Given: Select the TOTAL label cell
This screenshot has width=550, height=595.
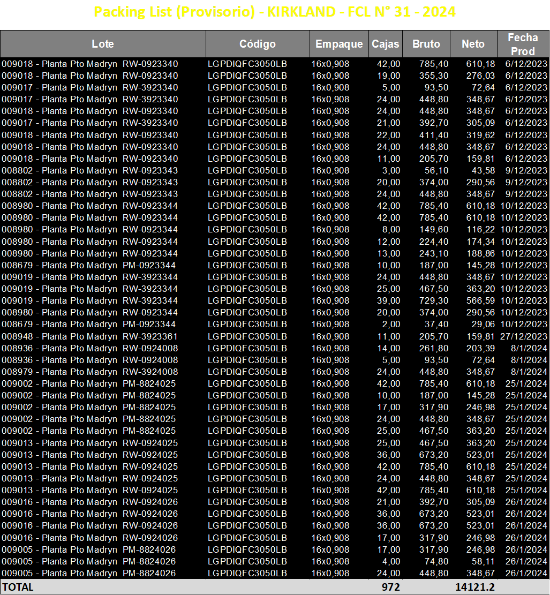Looking at the screenshot, I should pyautogui.click(x=18, y=587).
